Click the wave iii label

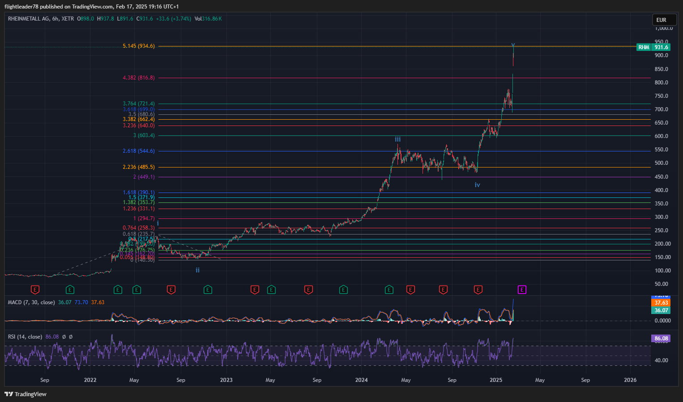click(397, 139)
